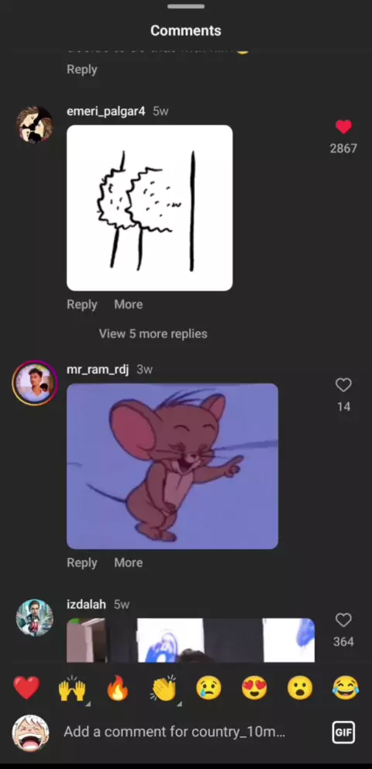The image size is (372, 769).
Task: Open More options under mr_ram_rdj's comment
Action: pos(129,563)
